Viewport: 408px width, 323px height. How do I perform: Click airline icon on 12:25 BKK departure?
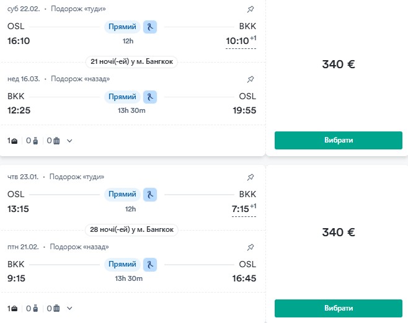coord(149,97)
